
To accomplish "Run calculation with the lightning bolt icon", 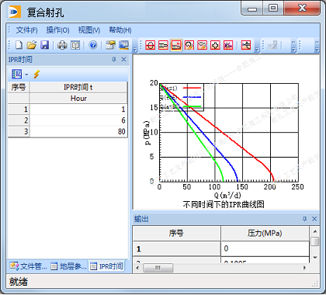I will click(x=36, y=75).
